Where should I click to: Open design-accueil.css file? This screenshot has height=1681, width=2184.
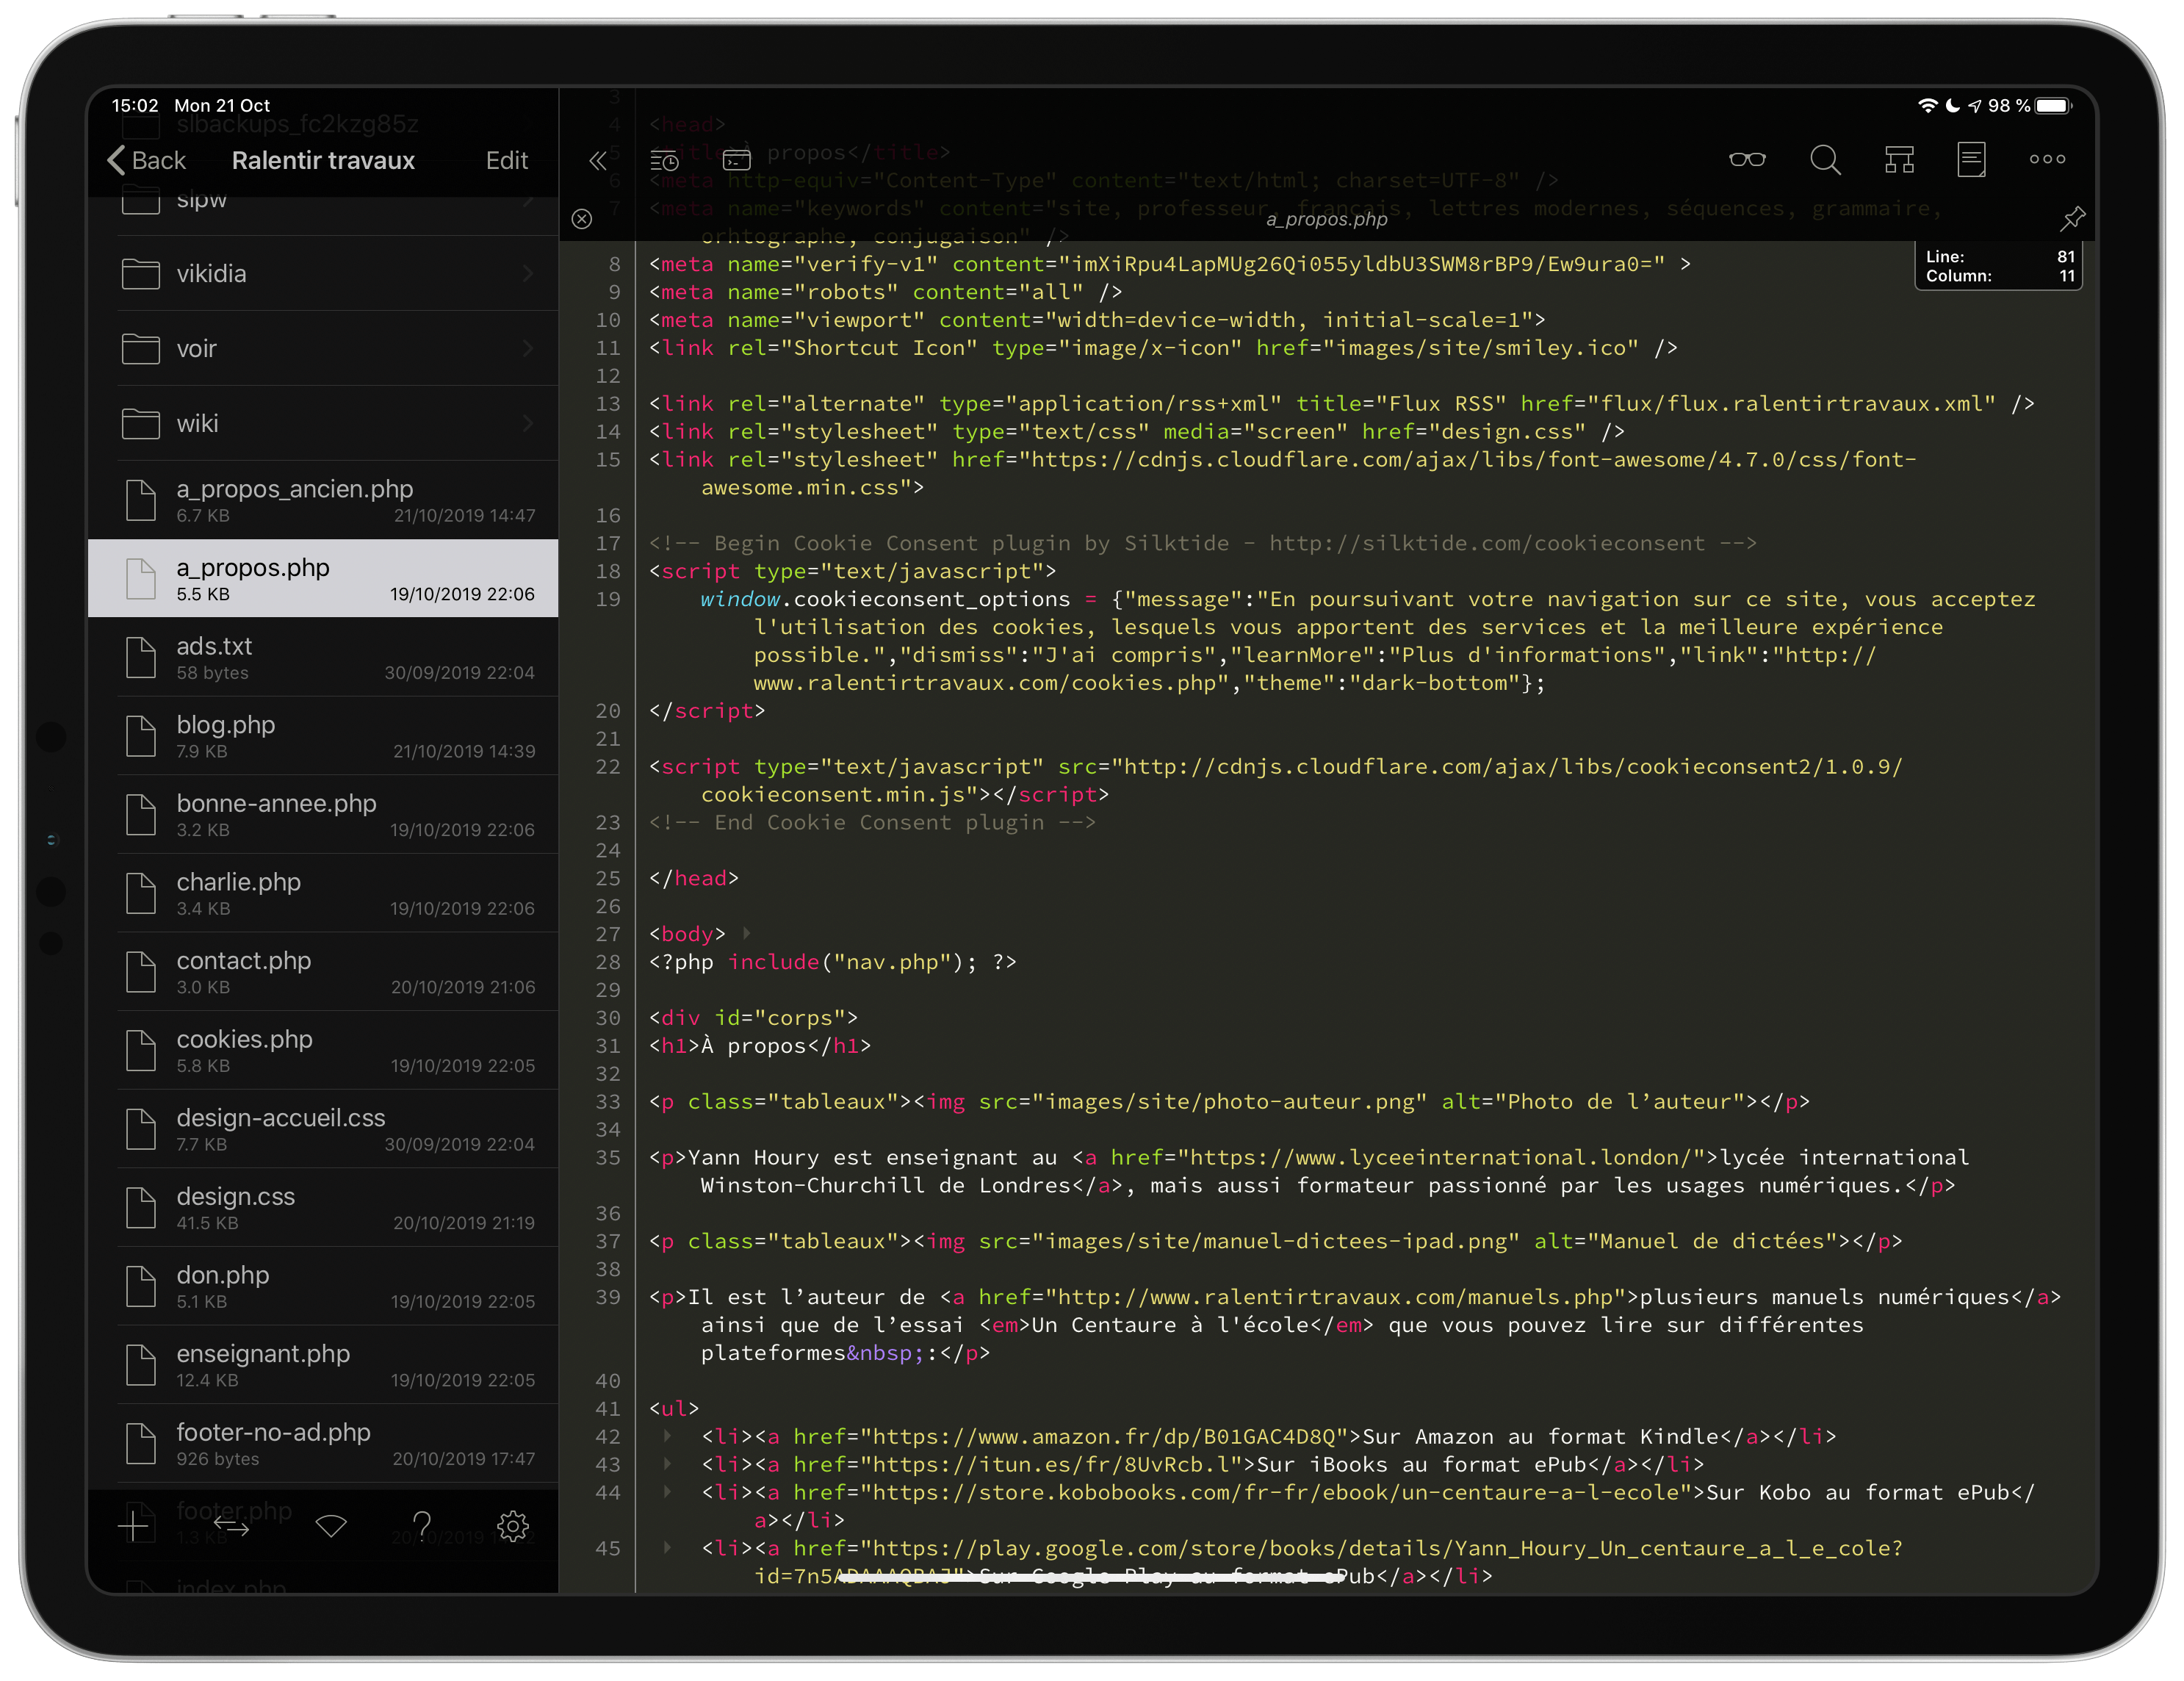click(x=323, y=1129)
